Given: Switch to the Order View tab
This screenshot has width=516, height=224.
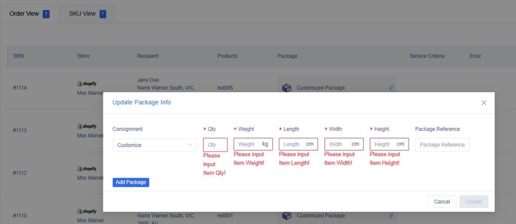Looking at the screenshot, I should (x=29, y=14).
